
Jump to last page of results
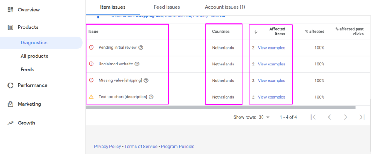point(362,117)
